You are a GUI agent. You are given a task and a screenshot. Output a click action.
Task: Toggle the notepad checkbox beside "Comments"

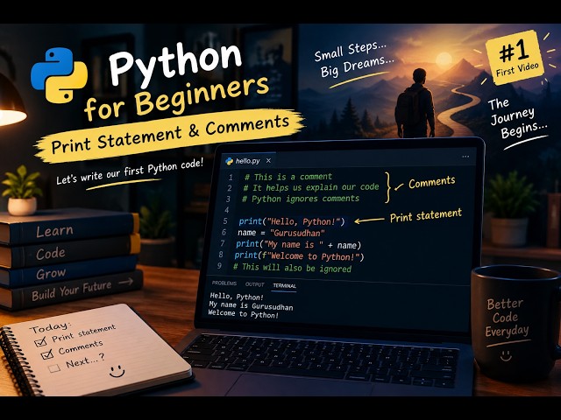[x=46, y=354]
